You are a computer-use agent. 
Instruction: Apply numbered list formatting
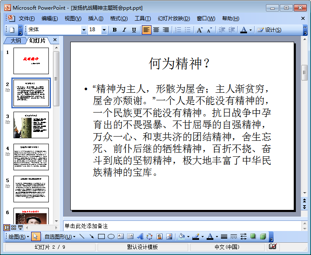tap(178, 30)
